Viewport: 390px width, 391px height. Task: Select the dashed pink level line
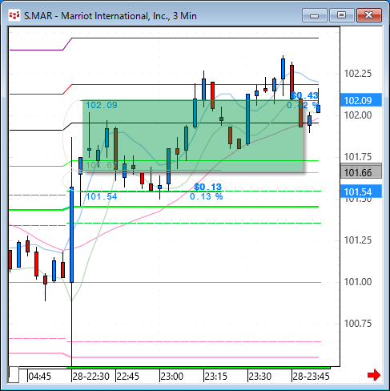195,341
